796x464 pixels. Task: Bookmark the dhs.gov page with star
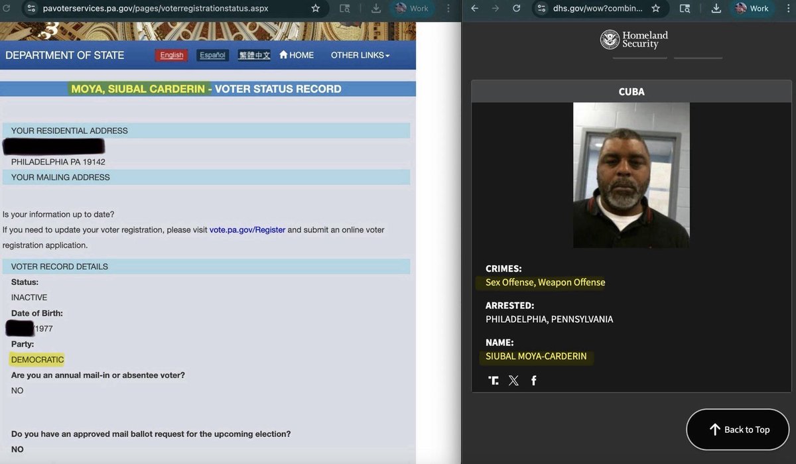coord(655,9)
